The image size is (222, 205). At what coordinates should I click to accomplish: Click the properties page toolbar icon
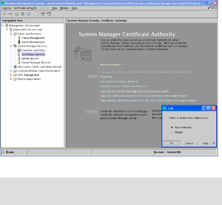click(x=37, y=14)
